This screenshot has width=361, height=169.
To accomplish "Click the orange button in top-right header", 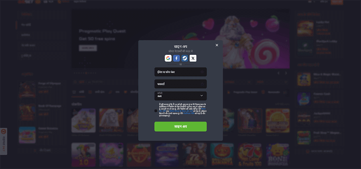I will pyautogui.click(x=337, y=2).
